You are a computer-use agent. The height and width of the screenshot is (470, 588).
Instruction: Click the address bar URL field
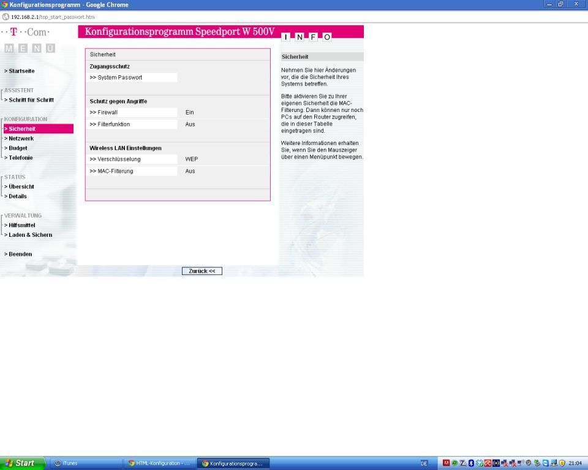click(x=293, y=17)
